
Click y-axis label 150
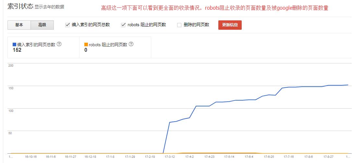(x=11, y=88)
